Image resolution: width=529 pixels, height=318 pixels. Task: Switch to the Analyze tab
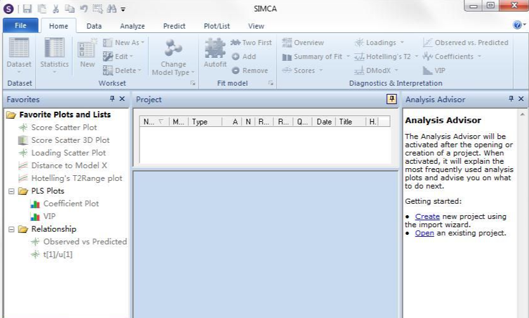tap(132, 26)
